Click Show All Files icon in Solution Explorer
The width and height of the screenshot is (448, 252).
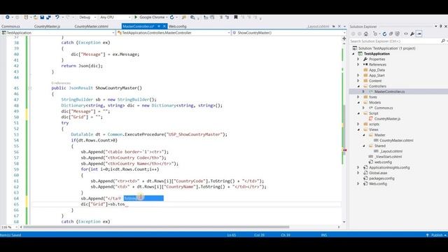[x=397, y=34]
